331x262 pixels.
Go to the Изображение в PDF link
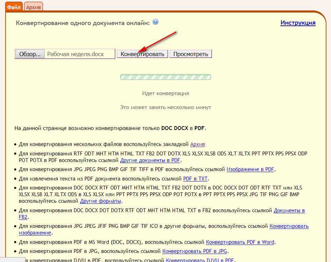pos(250,170)
